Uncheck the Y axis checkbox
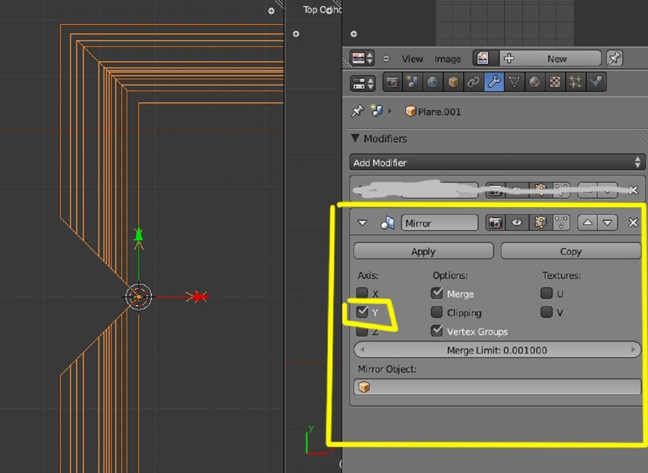648x473 pixels. pos(362,311)
